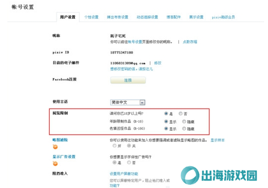Image resolution: width=268 pixels, height=188 pixels.
Task: Click the nickname text 耗子宅死
Action: 118,36
